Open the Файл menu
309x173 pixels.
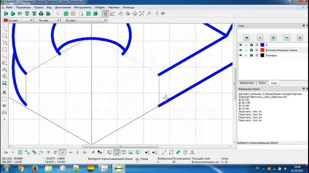[9, 7]
